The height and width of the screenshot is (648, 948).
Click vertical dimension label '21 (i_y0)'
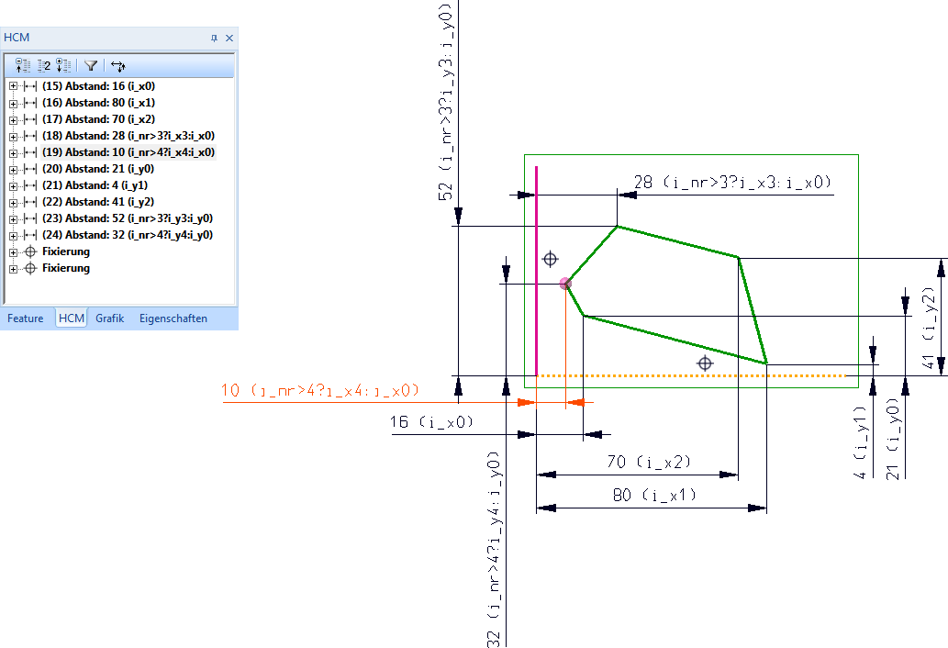[893, 439]
